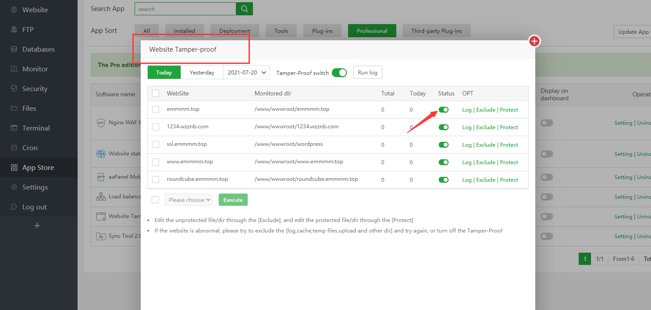Click the Log out icon
The image size is (651, 310).
tap(14, 207)
